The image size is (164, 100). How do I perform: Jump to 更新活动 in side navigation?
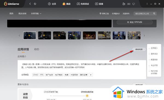(154, 54)
